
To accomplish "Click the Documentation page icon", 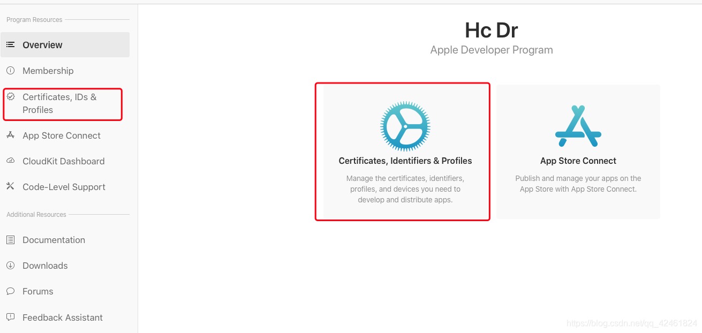I will [x=10, y=240].
